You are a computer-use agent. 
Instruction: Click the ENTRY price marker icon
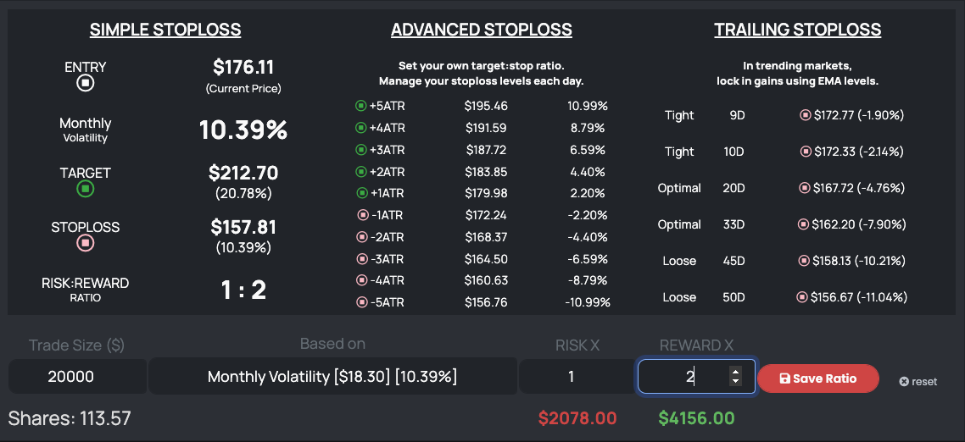[85, 84]
